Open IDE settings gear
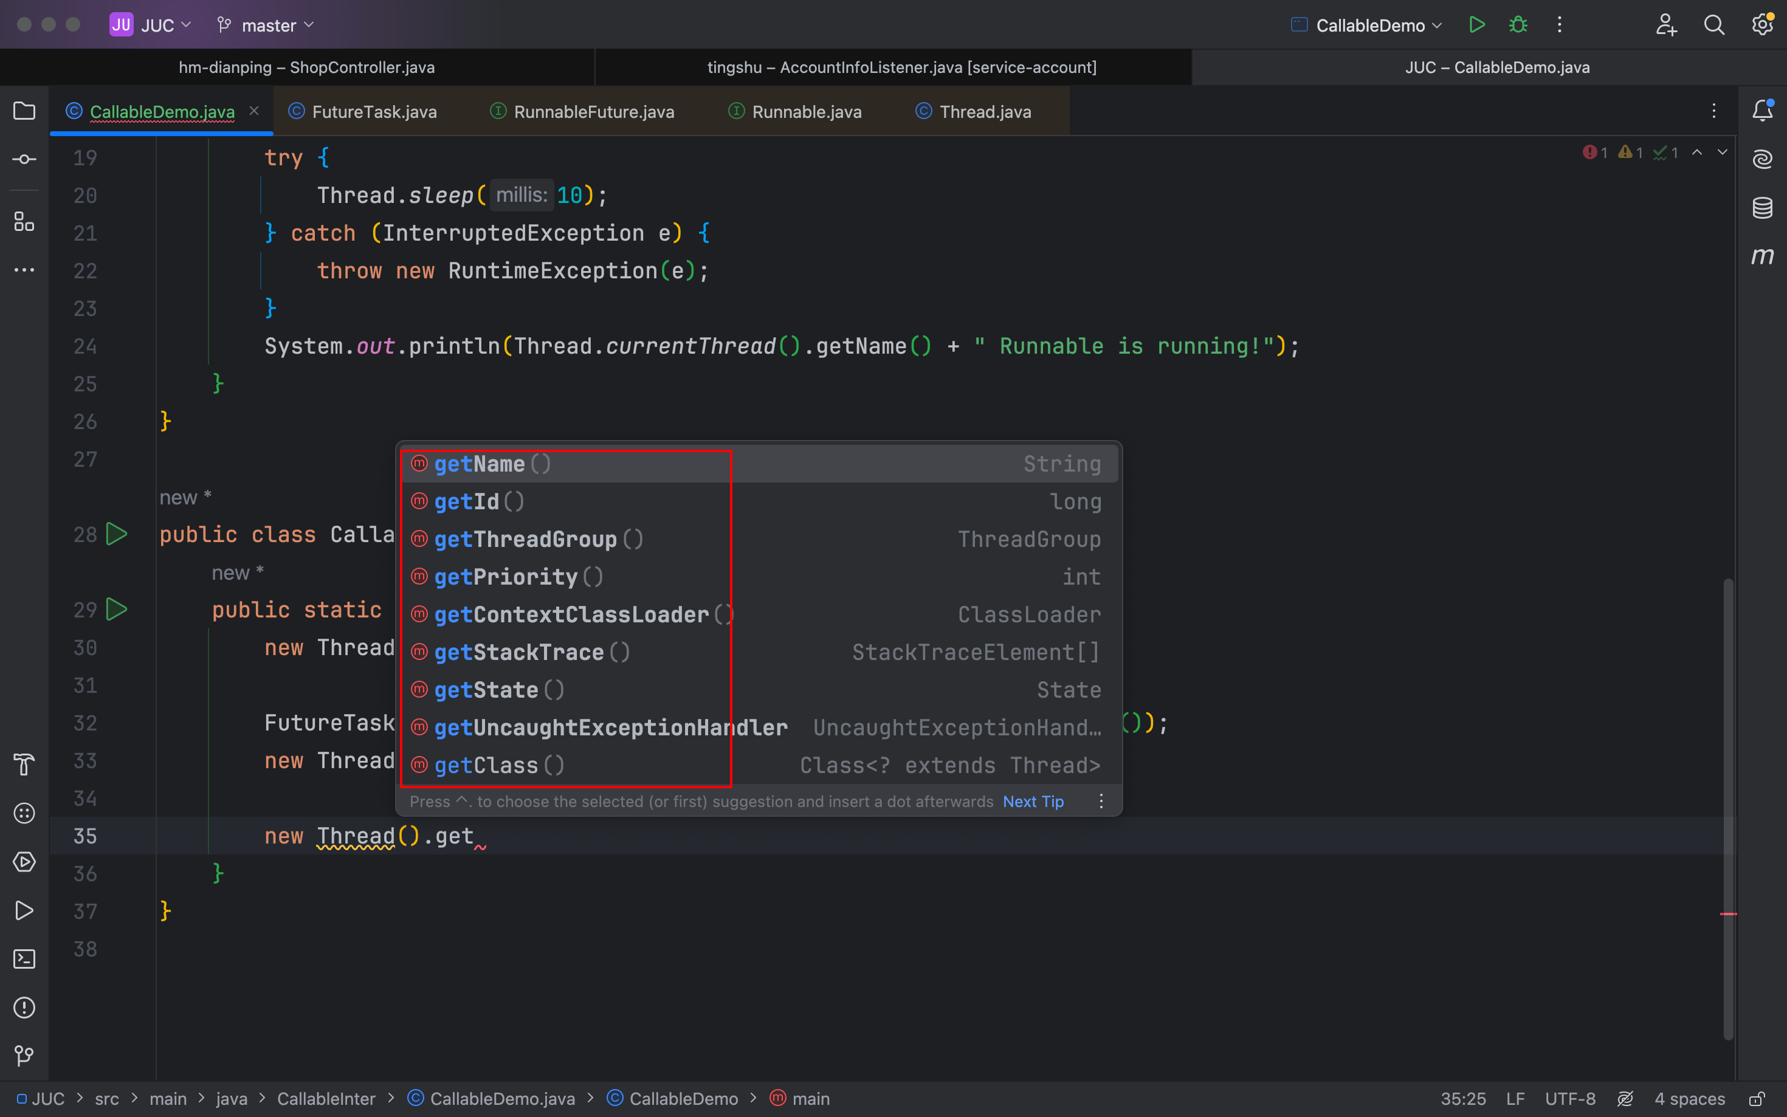This screenshot has width=1787, height=1117. [x=1763, y=25]
